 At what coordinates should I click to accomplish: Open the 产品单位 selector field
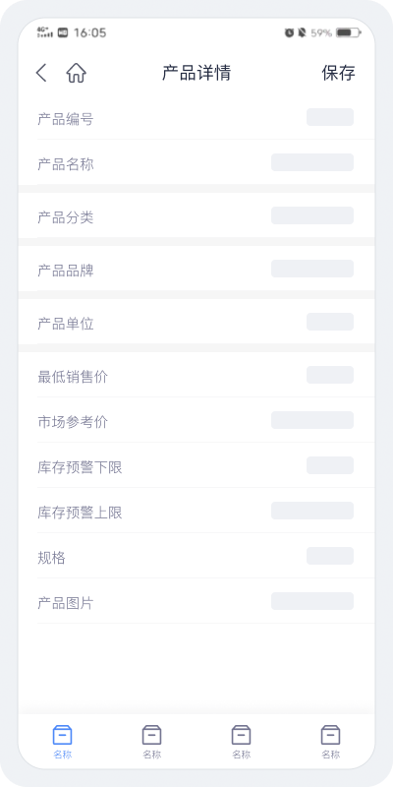click(330, 322)
